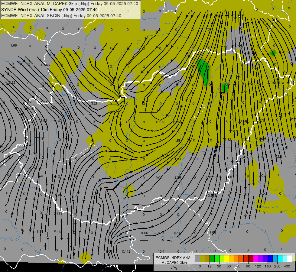Image resolution: width=296 pixels, height=272 pixels.
Task: Click the indigo legend swatch left of 160
Action: 265,258
